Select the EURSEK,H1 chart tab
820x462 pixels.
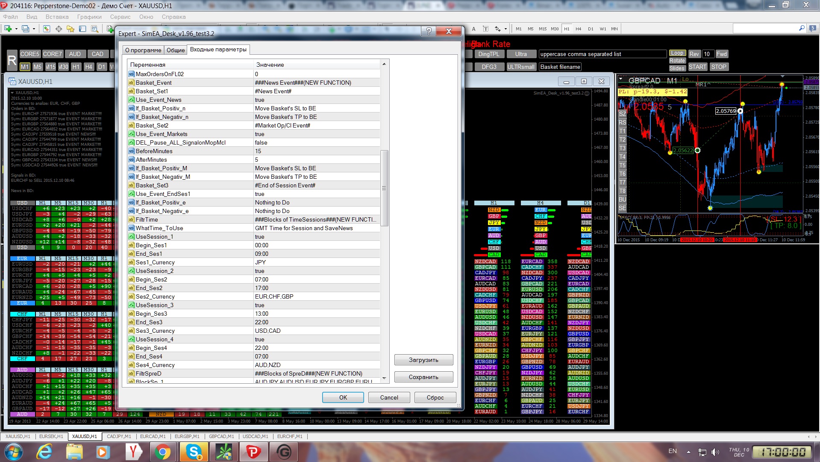[x=51, y=436]
